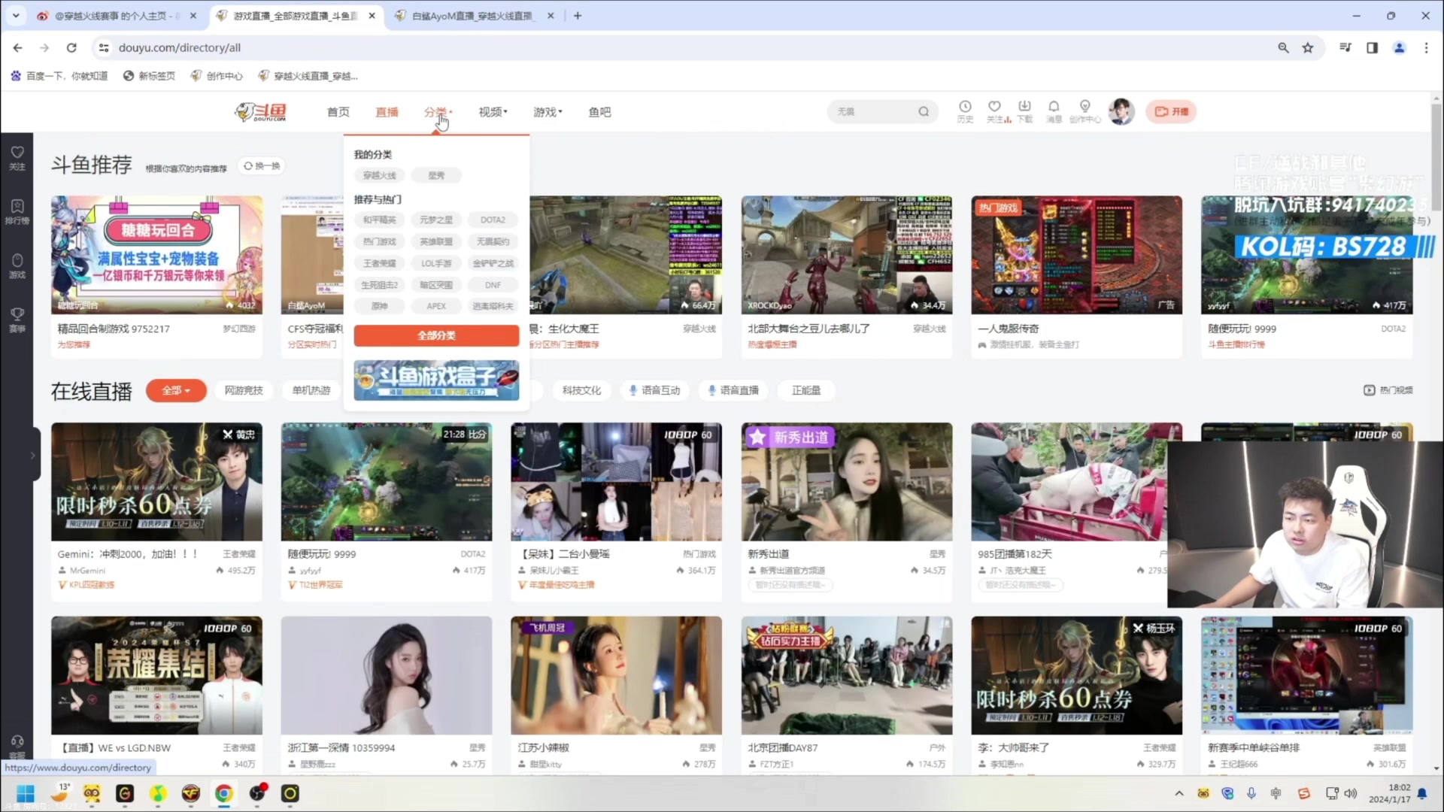Viewport: 1444px width, 812px height.
Task: Expand the 游戏 dropdown in top navigation
Action: pyautogui.click(x=548, y=112)
